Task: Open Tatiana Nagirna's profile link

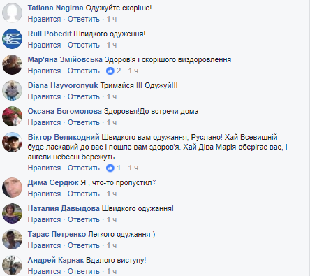Action: (x=55, y=8)
